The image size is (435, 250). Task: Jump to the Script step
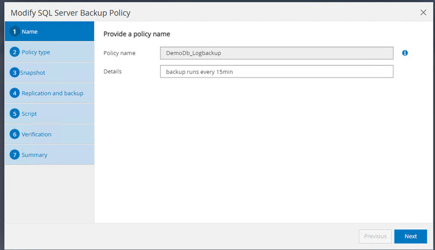pos(29,114)
